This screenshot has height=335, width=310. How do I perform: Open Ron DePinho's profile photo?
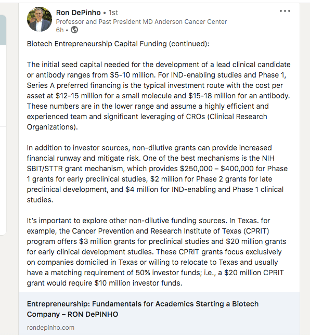40,19
